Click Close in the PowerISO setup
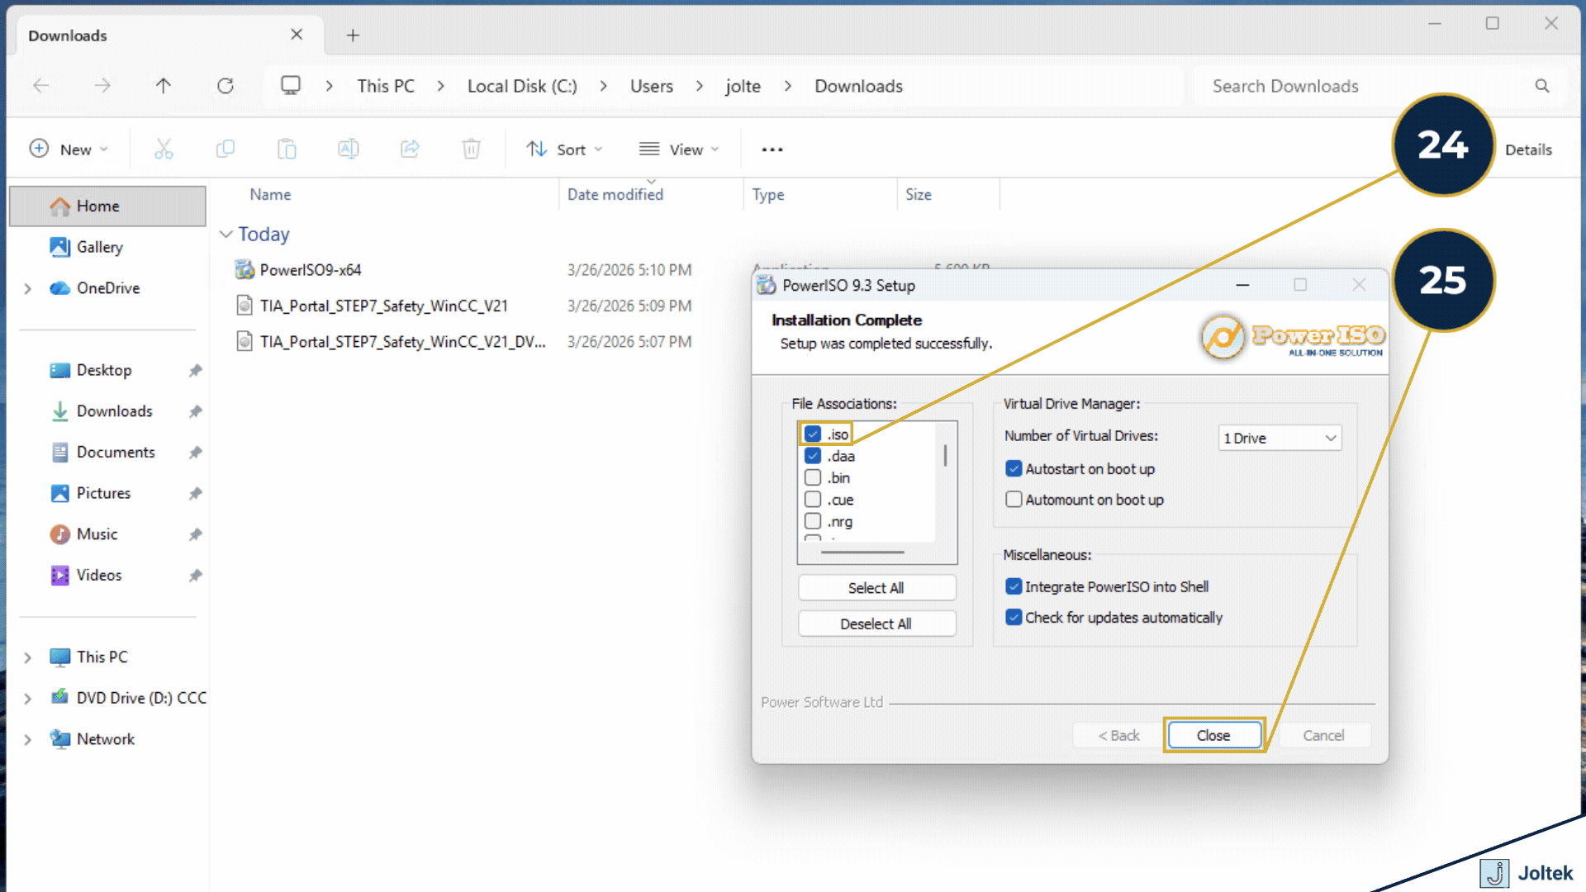 [x=1213, y=734]
